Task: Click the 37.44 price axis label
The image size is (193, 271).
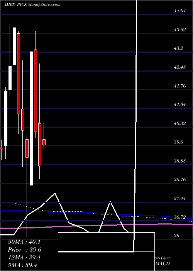Action: click(x=180, y=198)
